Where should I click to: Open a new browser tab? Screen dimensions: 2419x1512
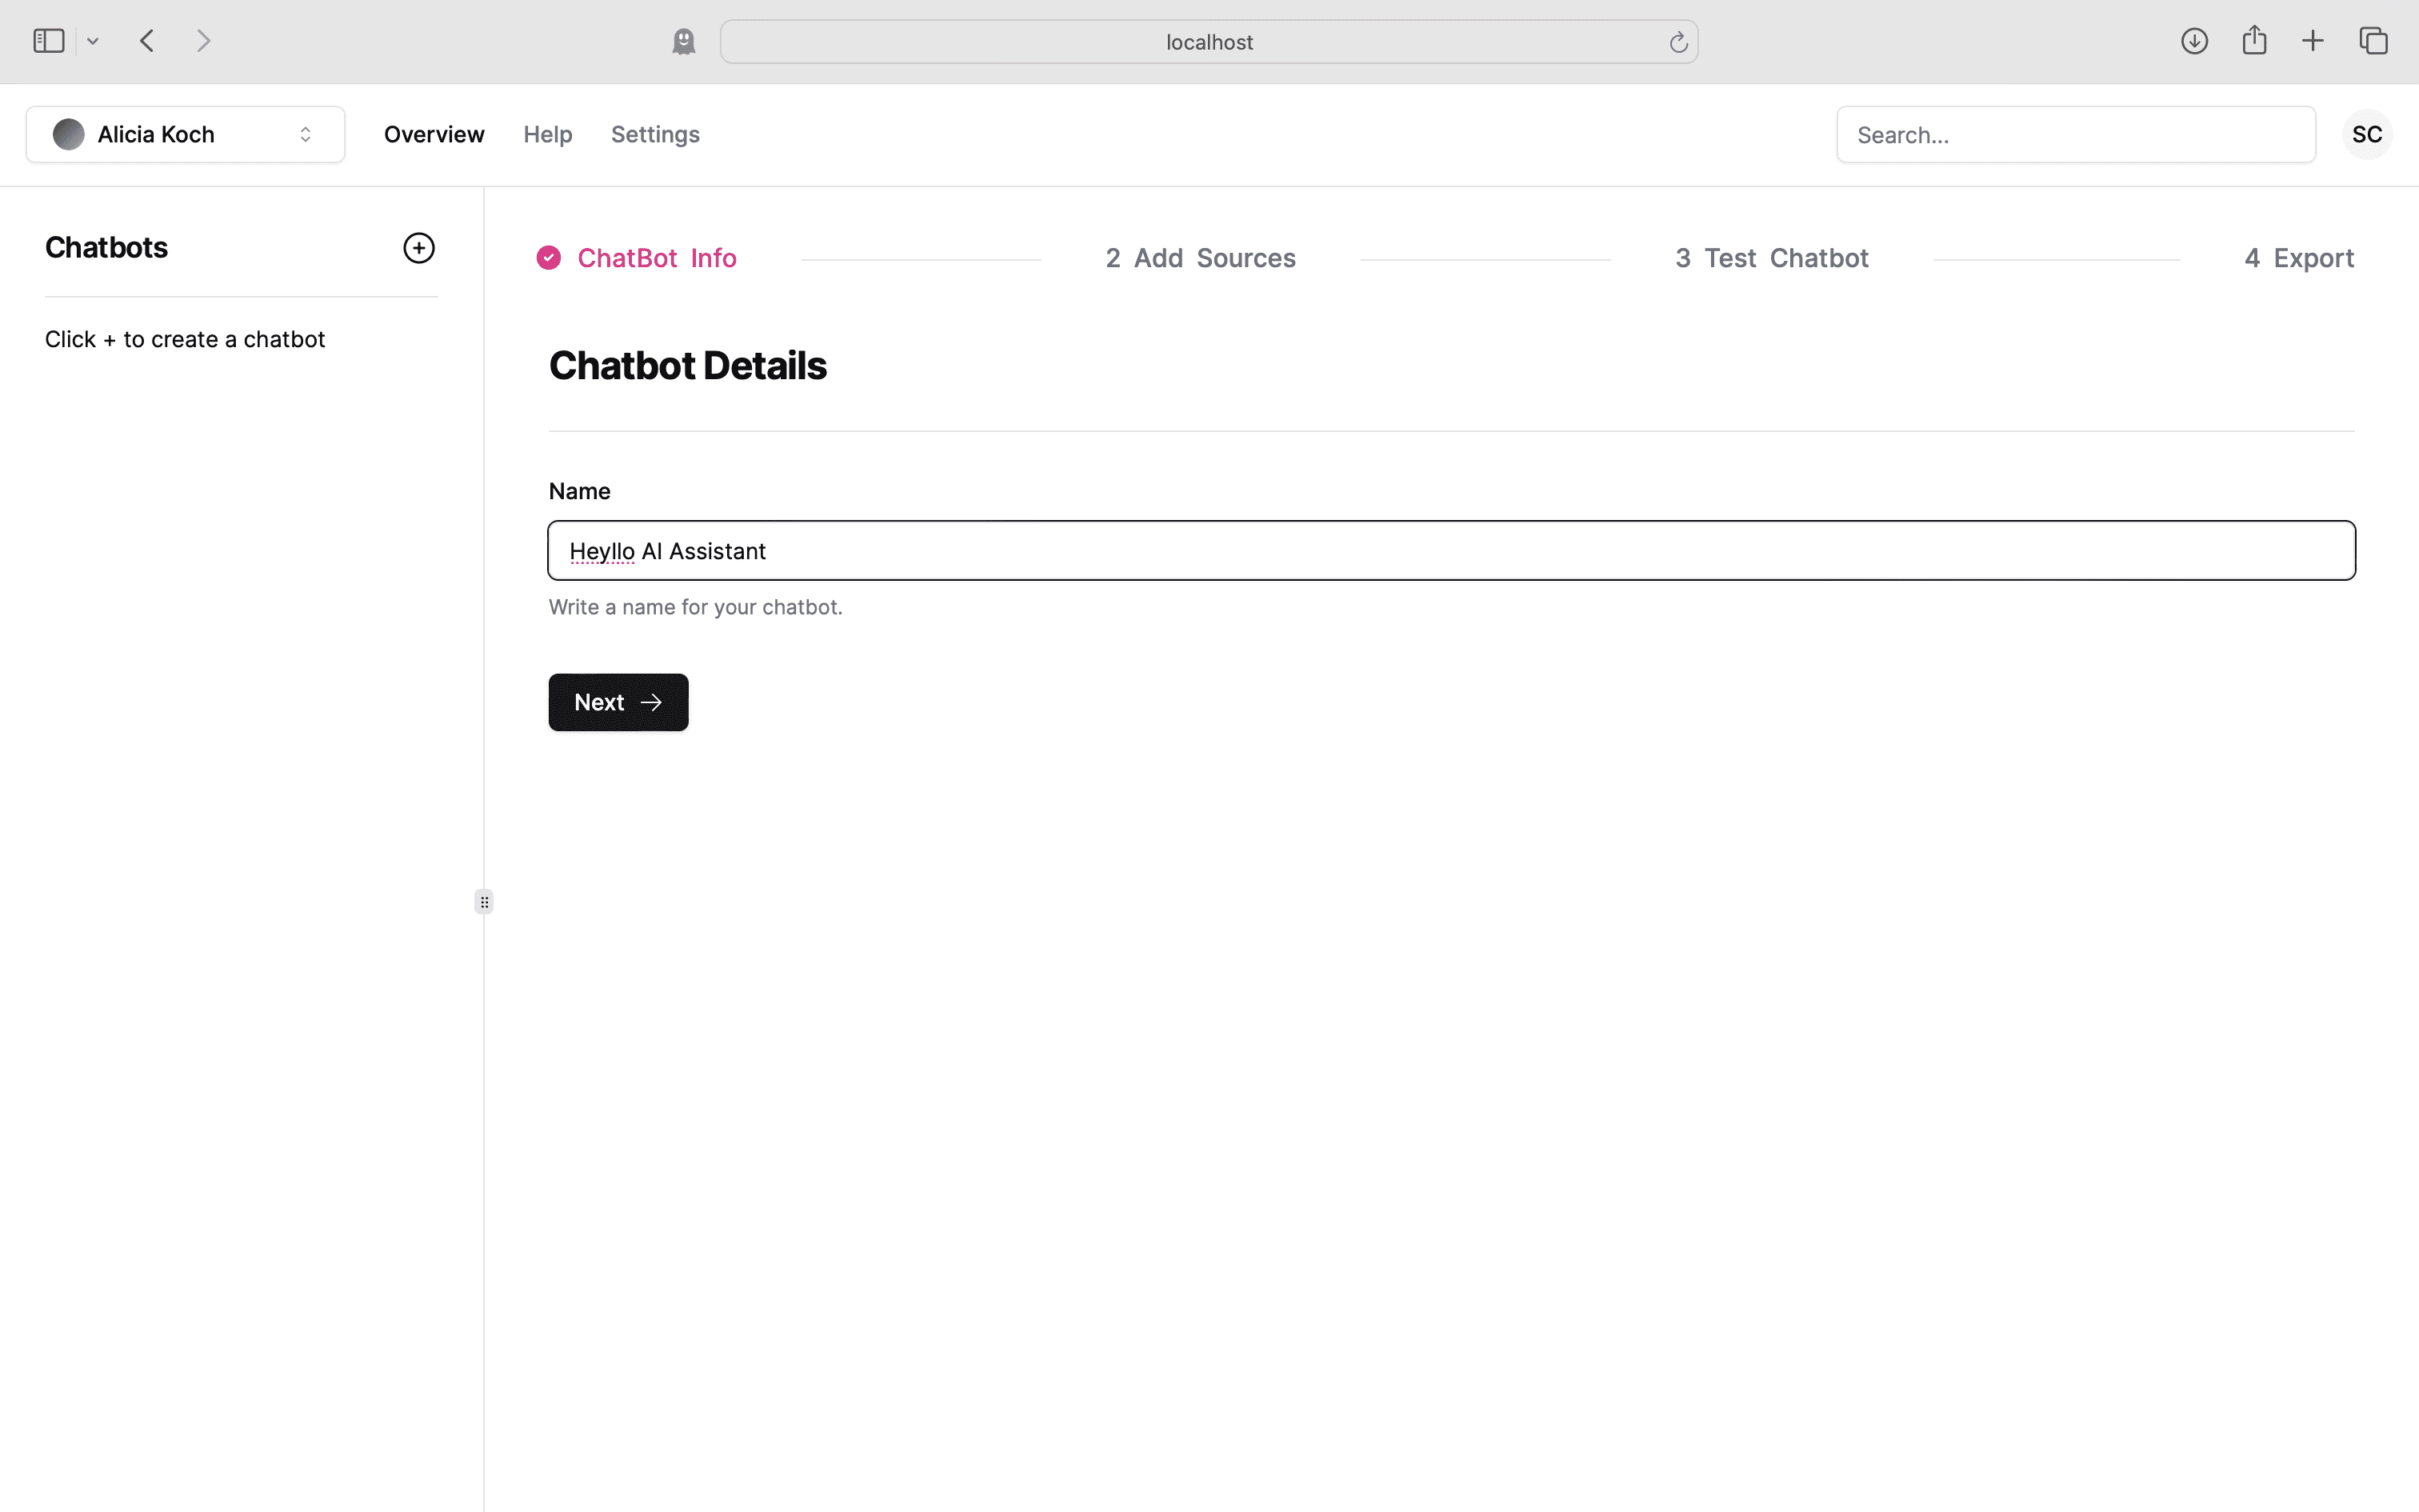[2313, 41]
